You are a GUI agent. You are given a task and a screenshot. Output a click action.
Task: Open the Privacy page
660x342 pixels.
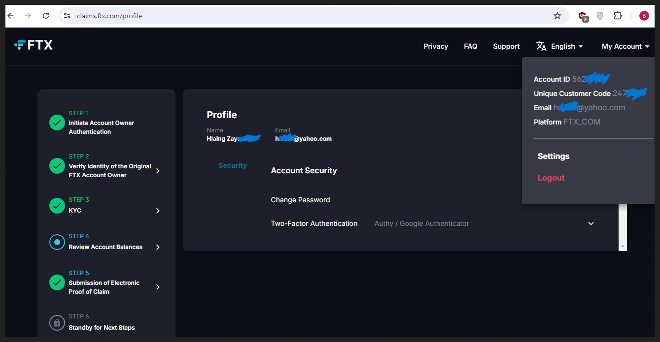pyautogui.click(x=436, y=46)
